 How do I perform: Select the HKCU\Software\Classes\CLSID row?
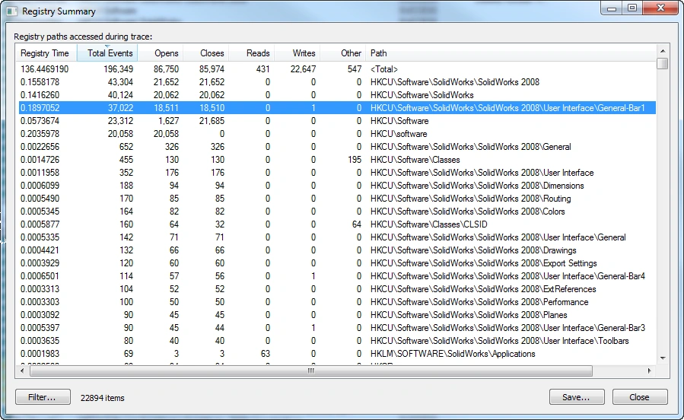337,224
